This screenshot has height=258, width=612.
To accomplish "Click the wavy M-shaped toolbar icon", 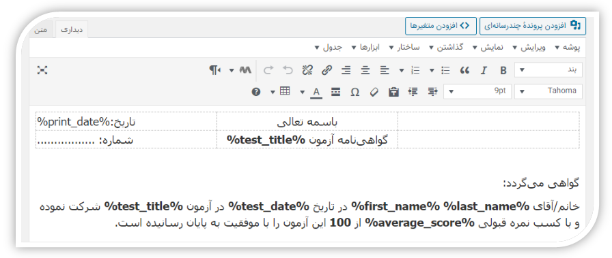I will 245,70.
